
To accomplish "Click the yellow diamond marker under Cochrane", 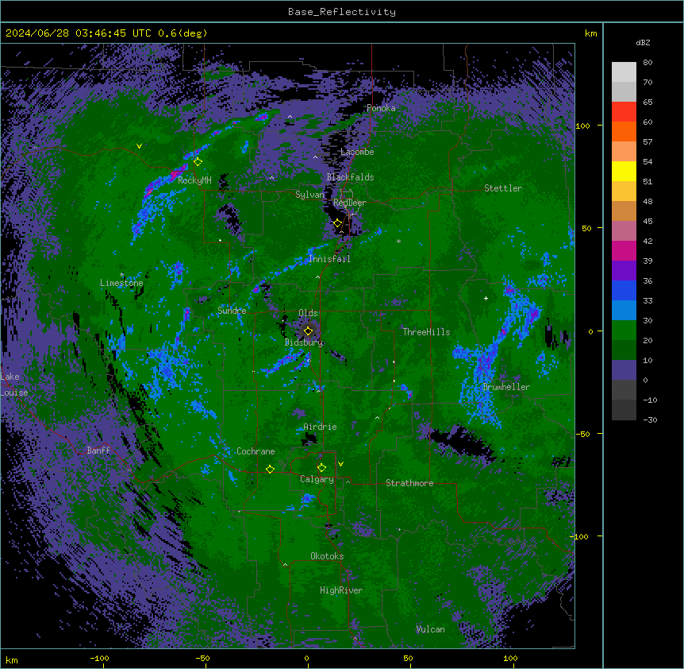I will tap(270, 469).
